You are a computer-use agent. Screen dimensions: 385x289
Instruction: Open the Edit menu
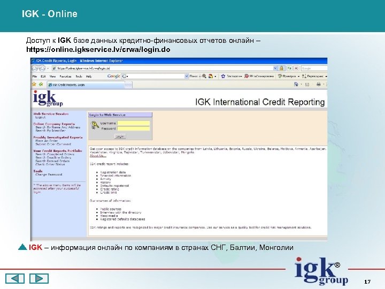pyautogui.click(x=43, y=77)
